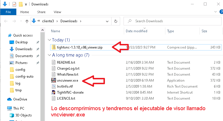Open Downloads in the navigation pane

click(x=24, y=49)
